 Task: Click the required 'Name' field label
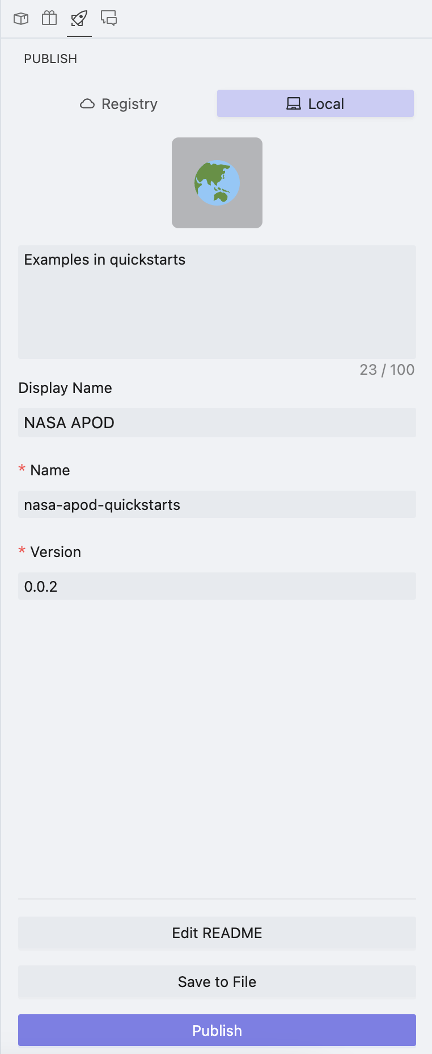(50, 470)
